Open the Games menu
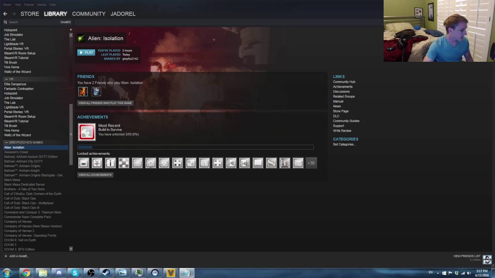 41,5
